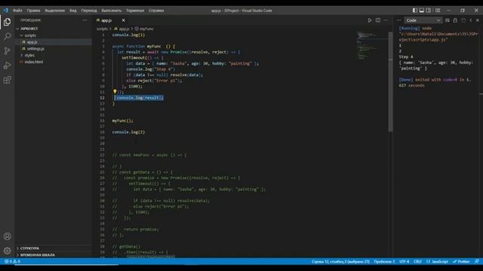483x271 pixels.
Task: Open the Manage gear icon
Action: tap(7, 251)
